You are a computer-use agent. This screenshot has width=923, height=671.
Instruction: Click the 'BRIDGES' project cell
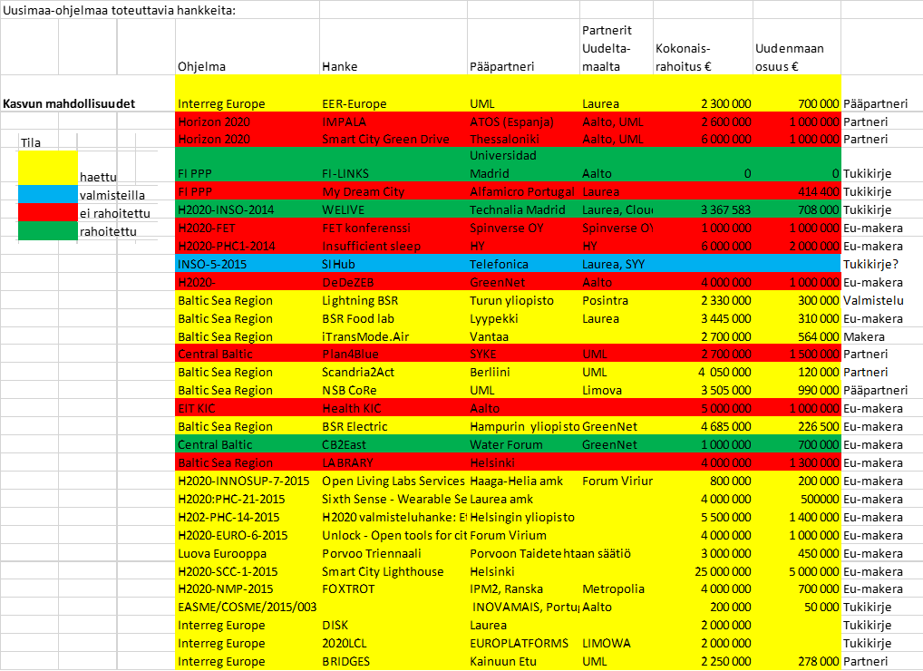coord(393,662)
